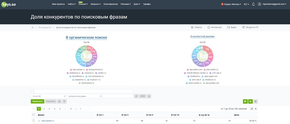Open the 'Тарифы' menu item
Screen dimensions: 290x124
coord(147,4)
